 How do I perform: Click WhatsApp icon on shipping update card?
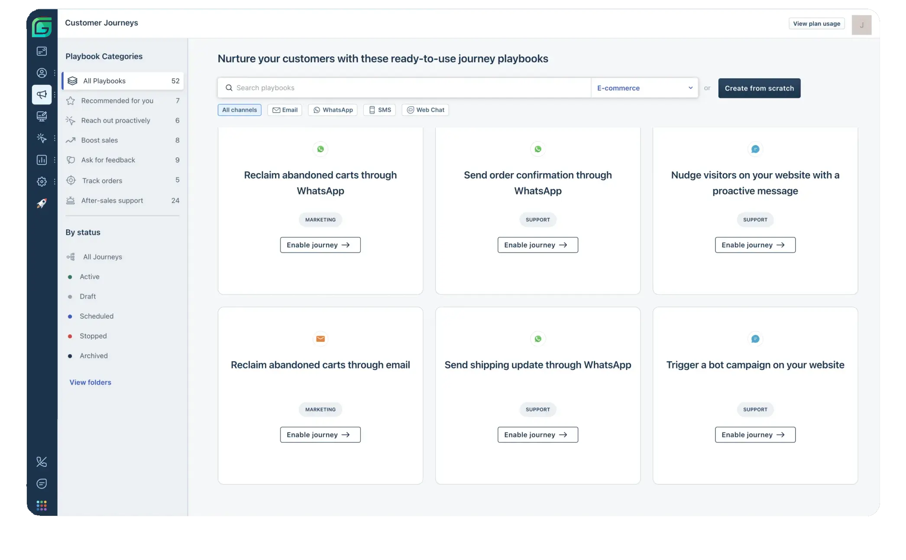point(538,339)
